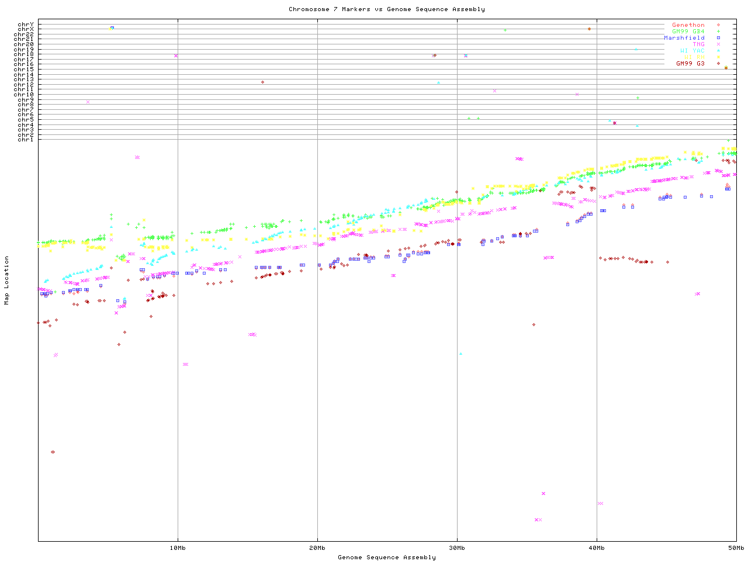Select the blue square Marshfield legend marker

[718, 38]
